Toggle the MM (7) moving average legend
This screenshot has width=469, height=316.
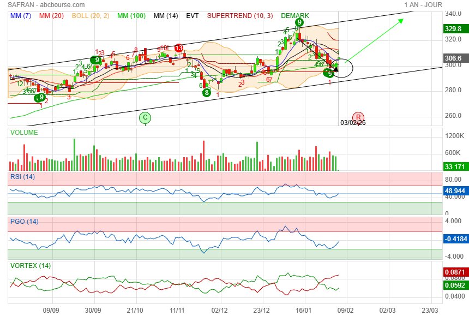click(x=22, y=16)
